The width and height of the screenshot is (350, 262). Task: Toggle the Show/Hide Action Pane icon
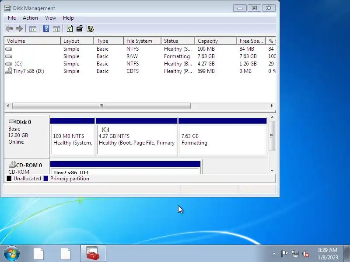pos(56,29)
